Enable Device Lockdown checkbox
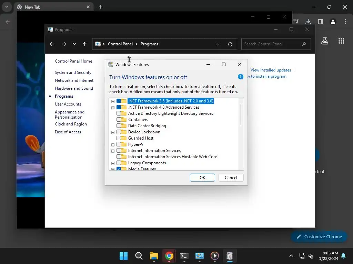This screenshot has height=264, width=353. pos(119,132)
